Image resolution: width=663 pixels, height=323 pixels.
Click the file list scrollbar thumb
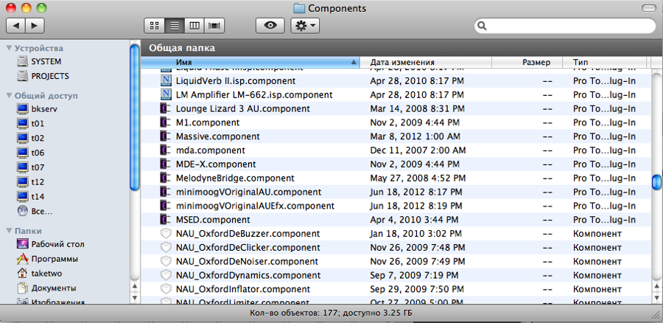tap(656, 182)
